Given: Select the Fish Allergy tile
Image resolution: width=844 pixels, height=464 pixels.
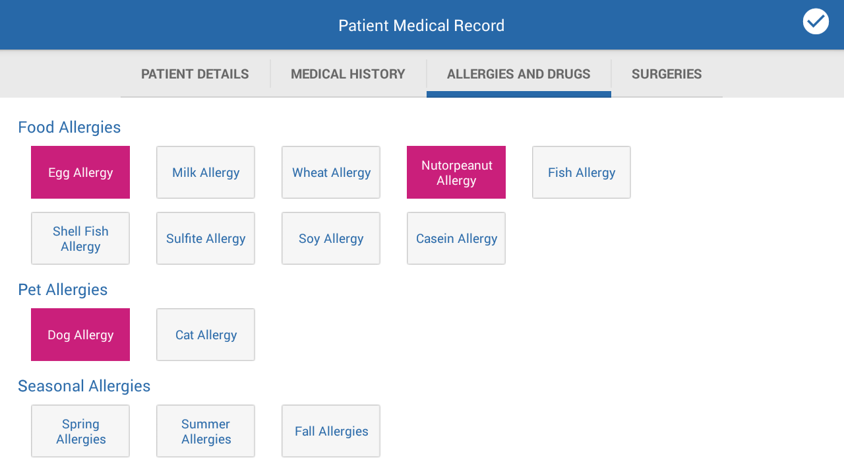Looking at the screenshot, I should click(582, 172).
